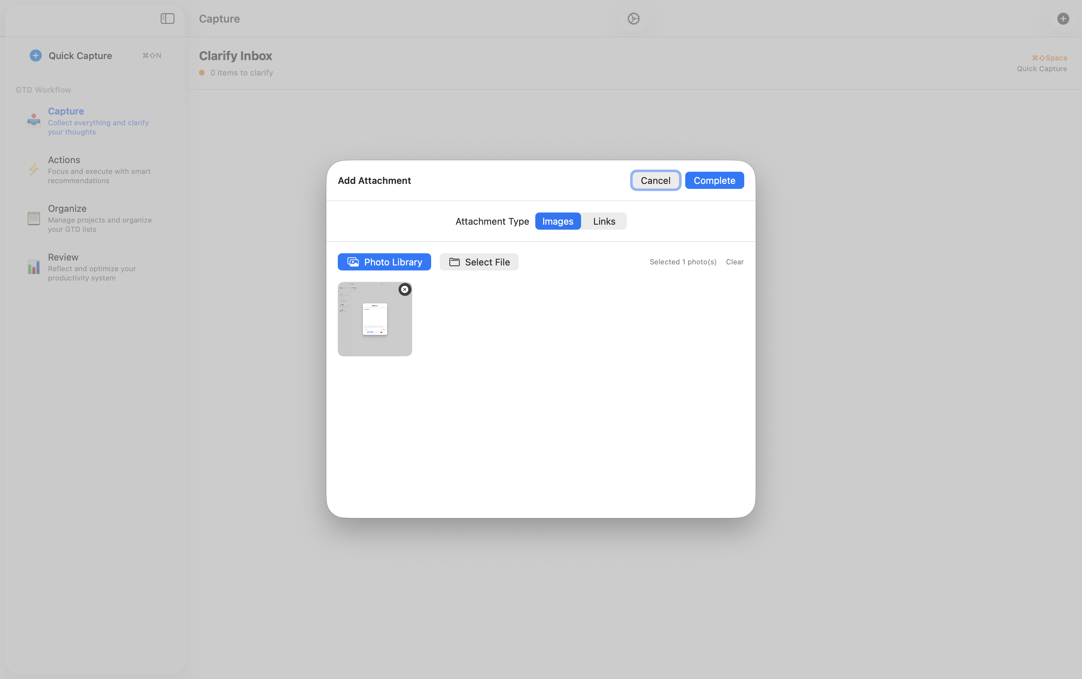Remove the attached screenshot via its X badge
The width and height of the screenshot is (1082, 679).
click(405, 289)
